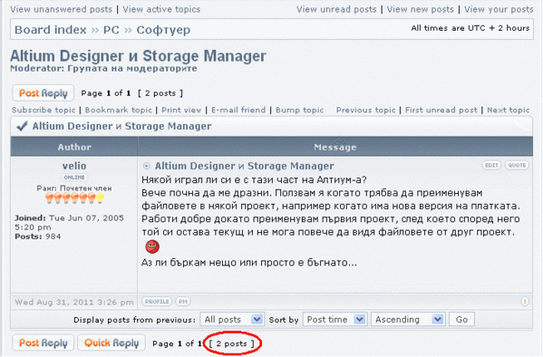
Task: Click the EDIT post icon button
Action: point(491,165)
